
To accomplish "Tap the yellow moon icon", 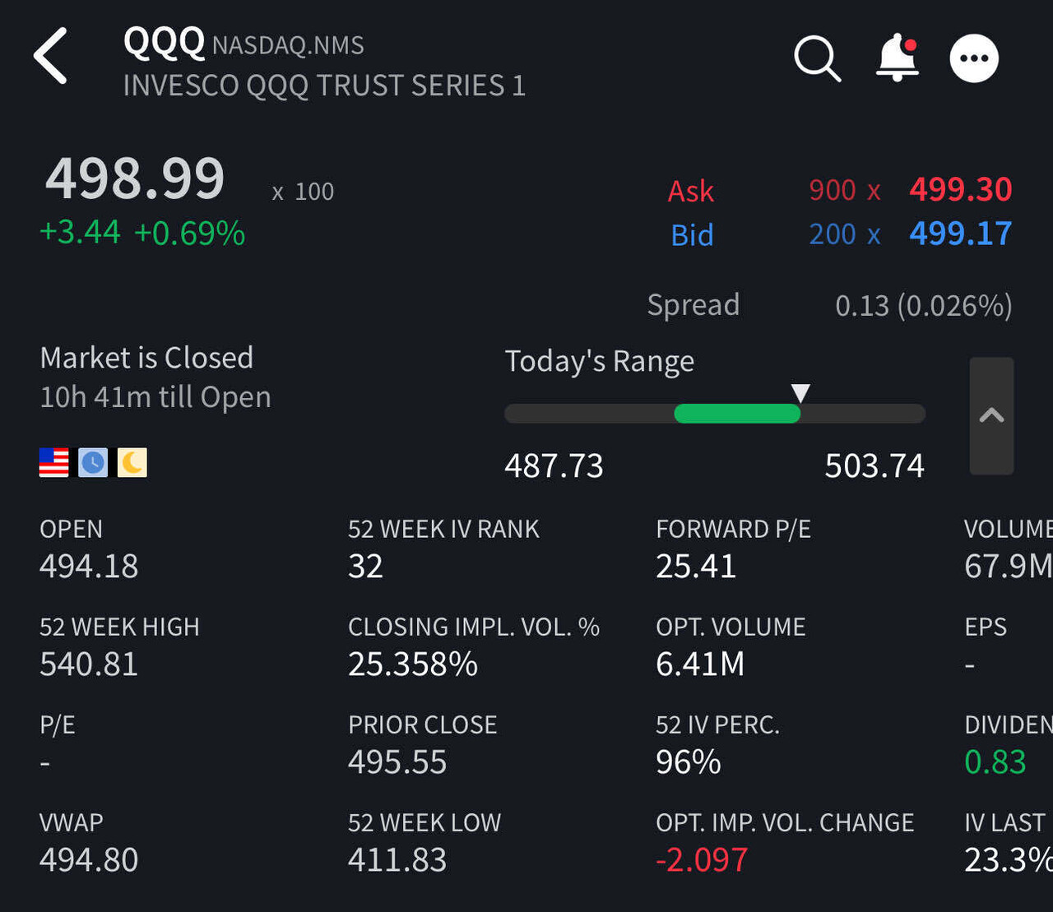I will [132, 463].
